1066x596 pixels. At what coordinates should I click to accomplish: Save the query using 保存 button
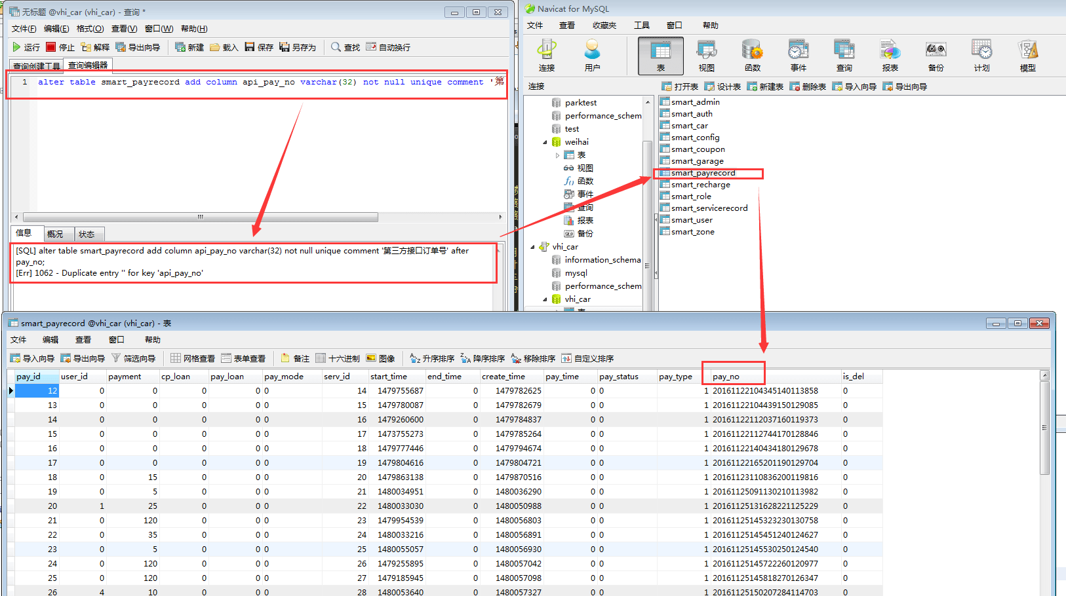pyautogui.click(x=258, y=47)
